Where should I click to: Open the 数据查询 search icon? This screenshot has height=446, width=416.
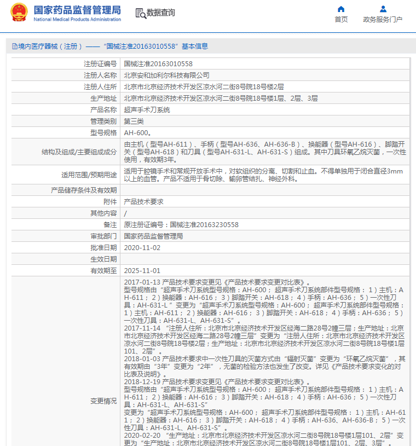[141, 13]
